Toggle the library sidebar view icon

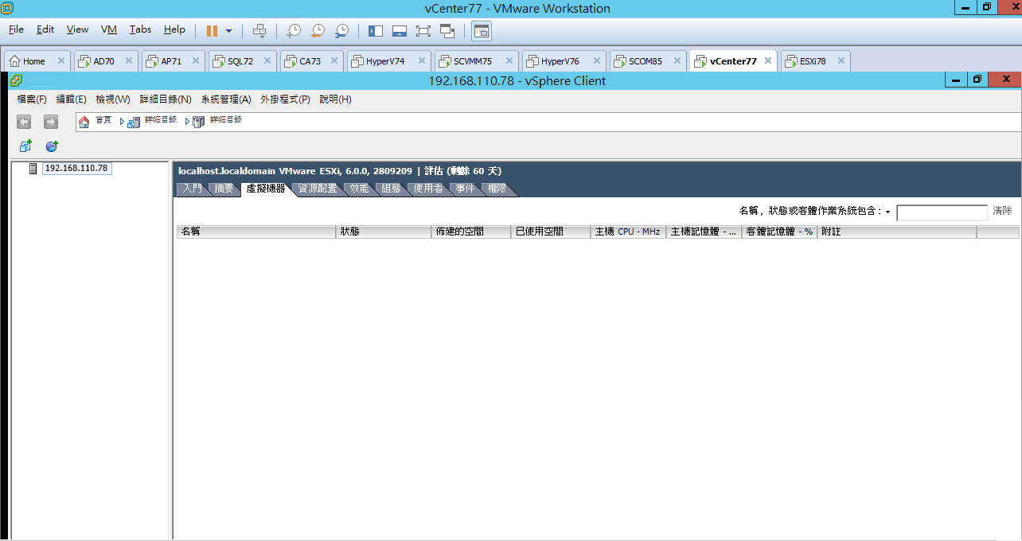[376, 31]
